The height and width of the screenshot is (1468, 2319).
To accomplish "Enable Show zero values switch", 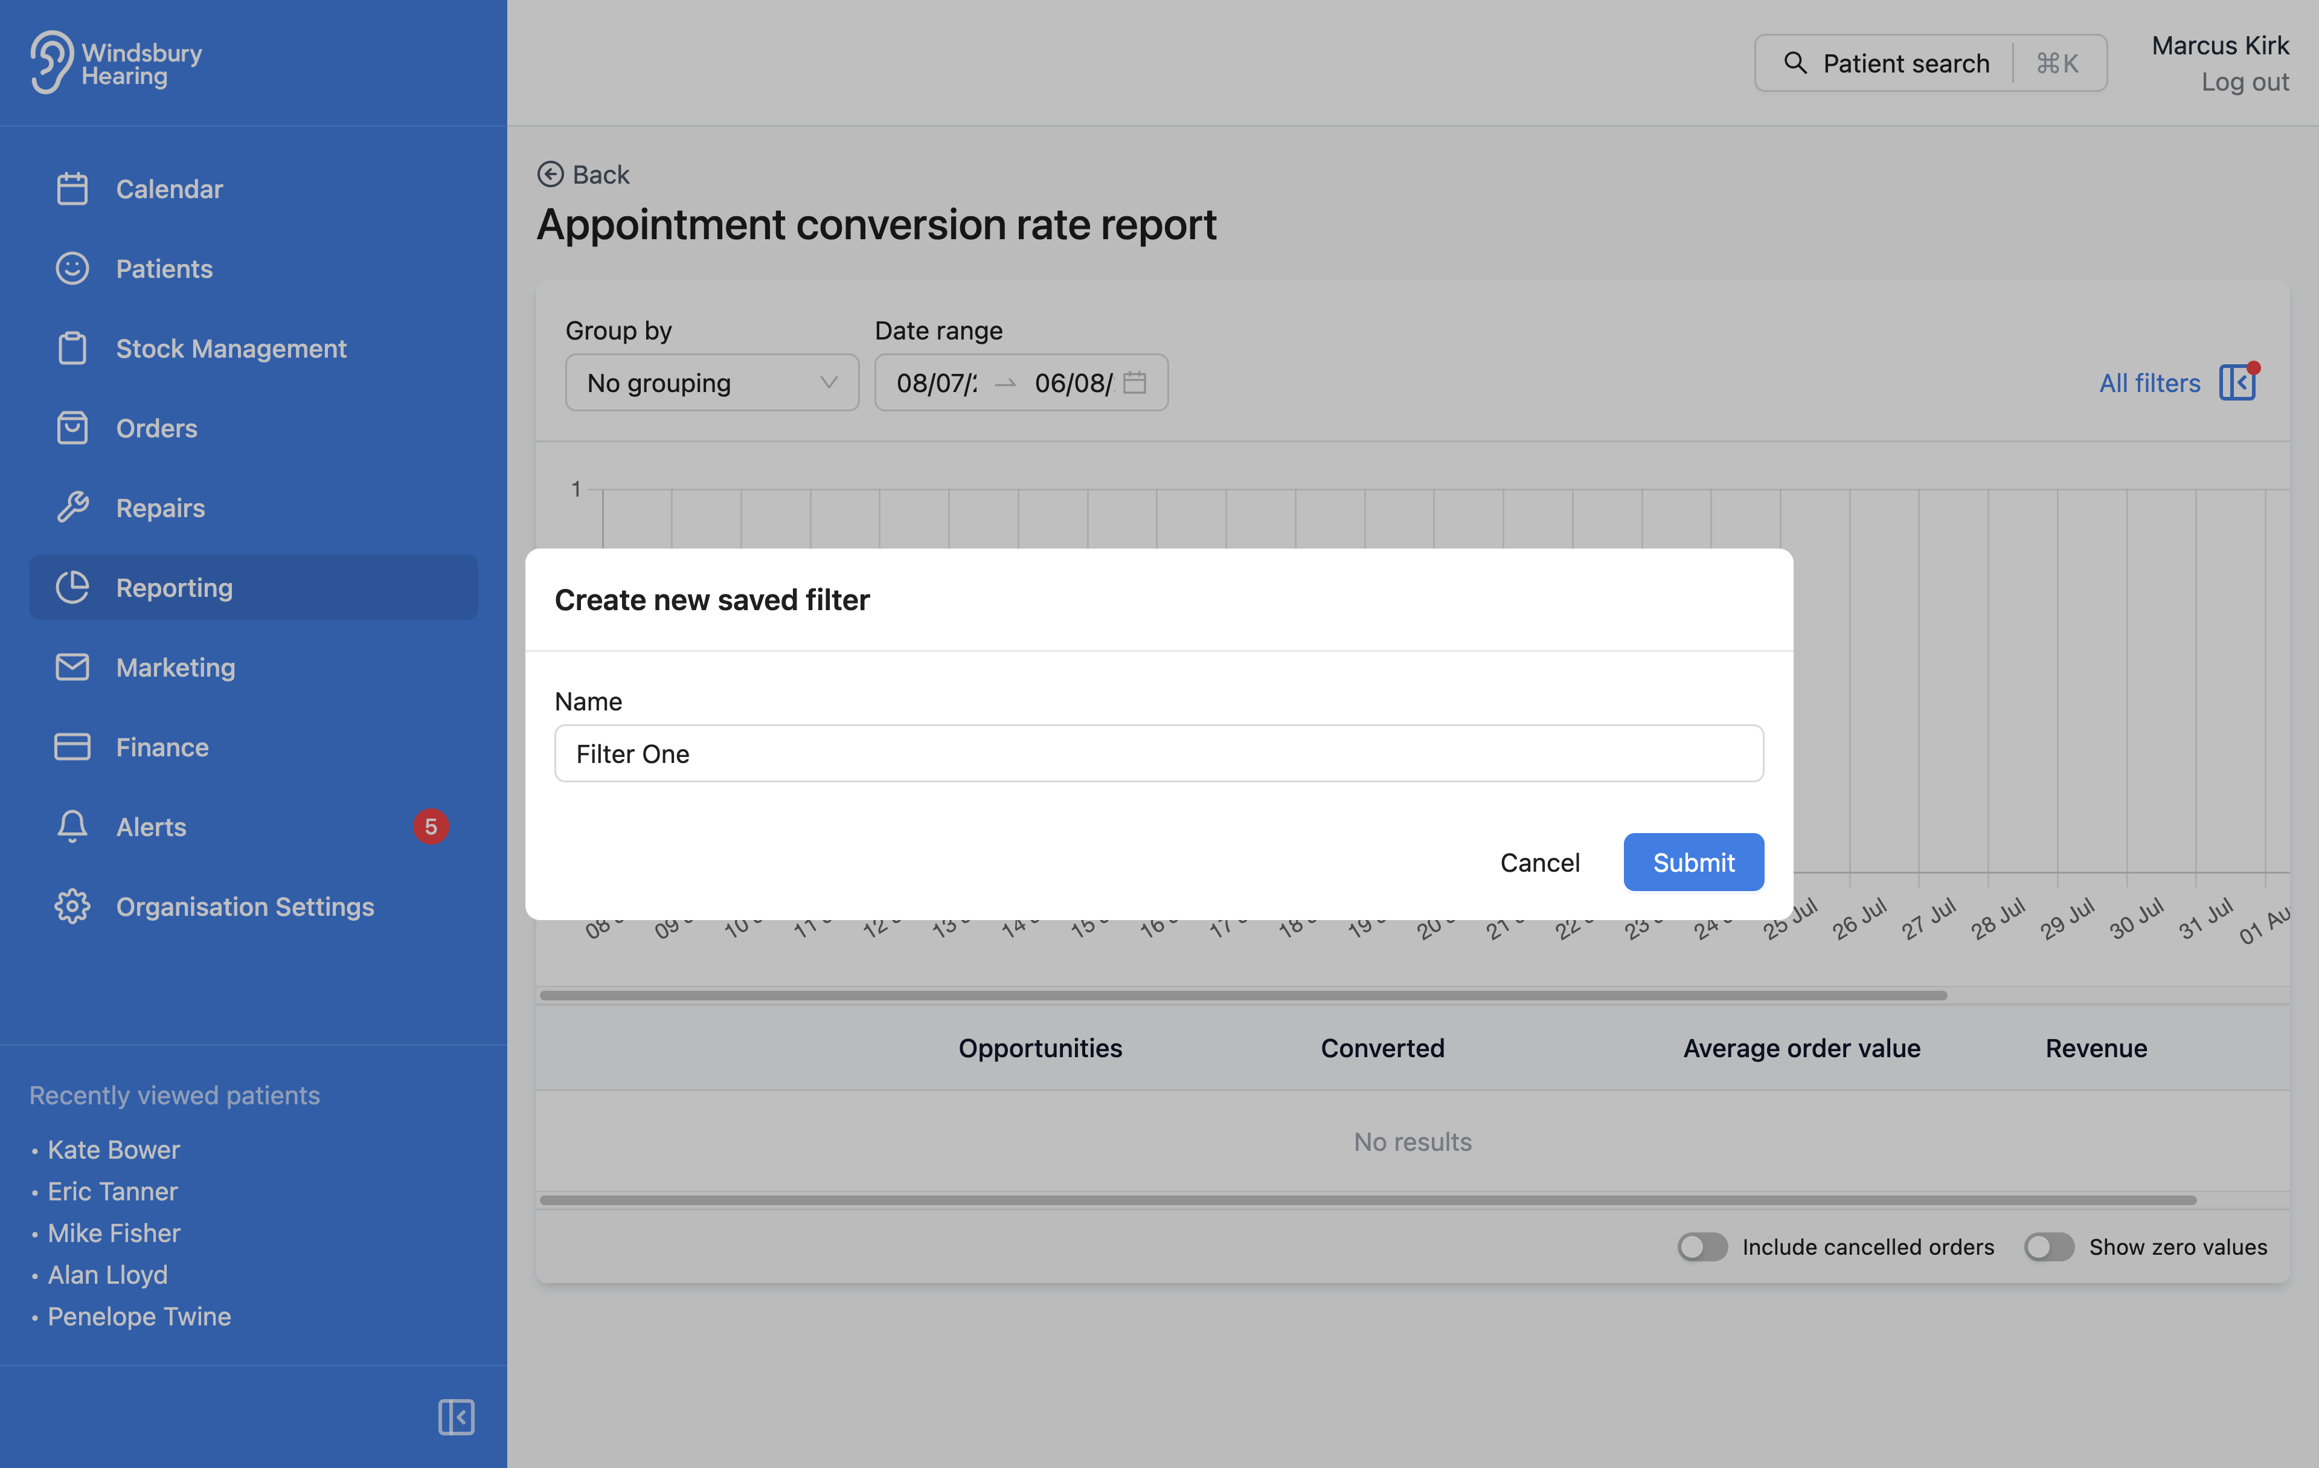I will coord(2048,1246).
